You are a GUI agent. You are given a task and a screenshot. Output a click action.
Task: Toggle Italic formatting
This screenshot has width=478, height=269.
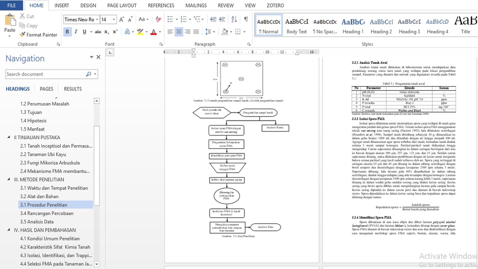76,32
